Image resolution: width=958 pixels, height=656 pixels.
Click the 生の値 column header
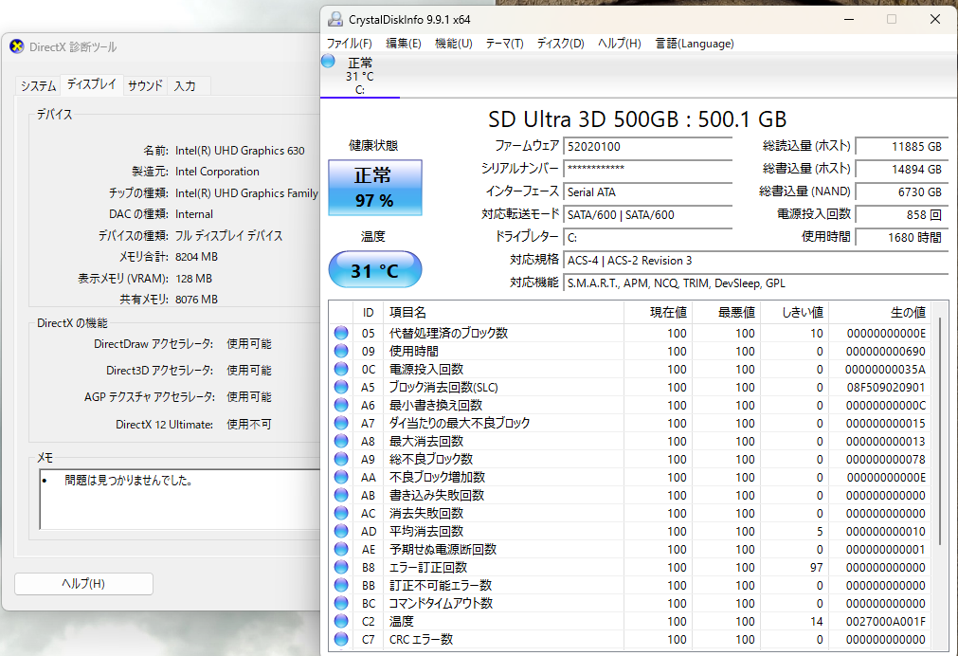pos(880,313)
